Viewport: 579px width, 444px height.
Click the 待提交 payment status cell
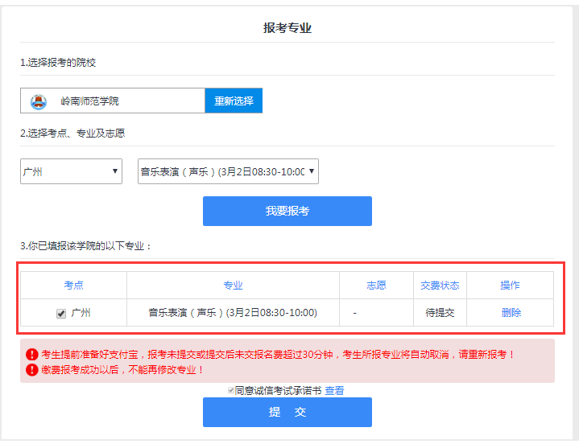440,313
